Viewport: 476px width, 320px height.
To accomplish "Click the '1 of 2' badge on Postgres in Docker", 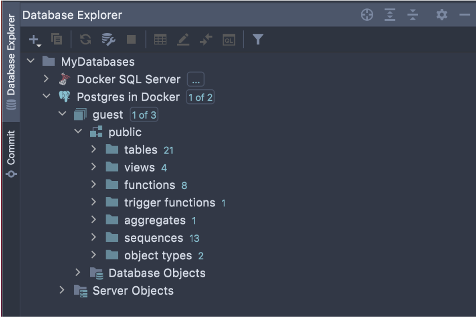I will coord(201,97).
